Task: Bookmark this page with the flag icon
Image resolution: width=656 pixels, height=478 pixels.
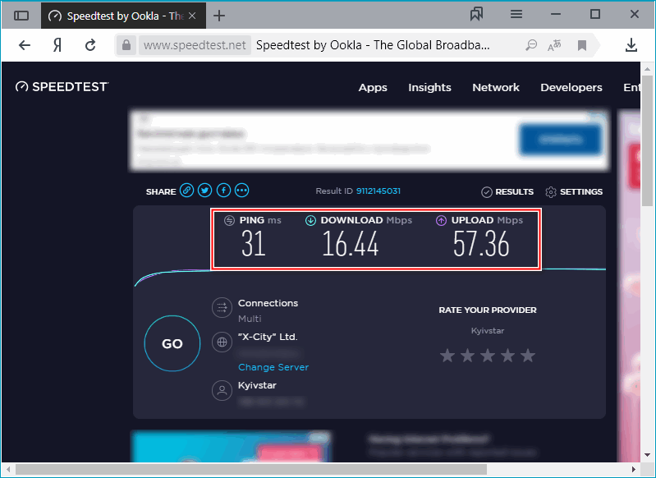Action: (582, 45)
